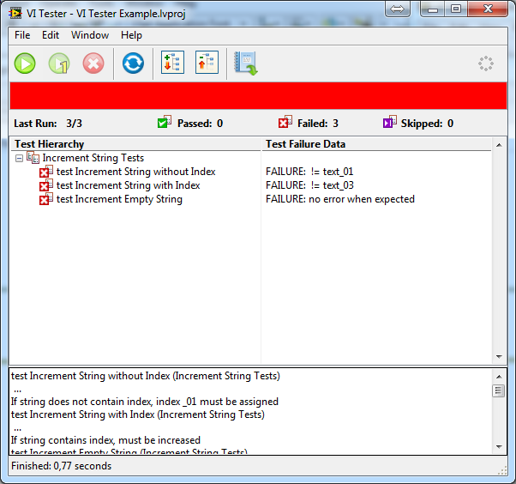Open the Edit menu
Screen dimensions: 516x484
click(51, 35)
